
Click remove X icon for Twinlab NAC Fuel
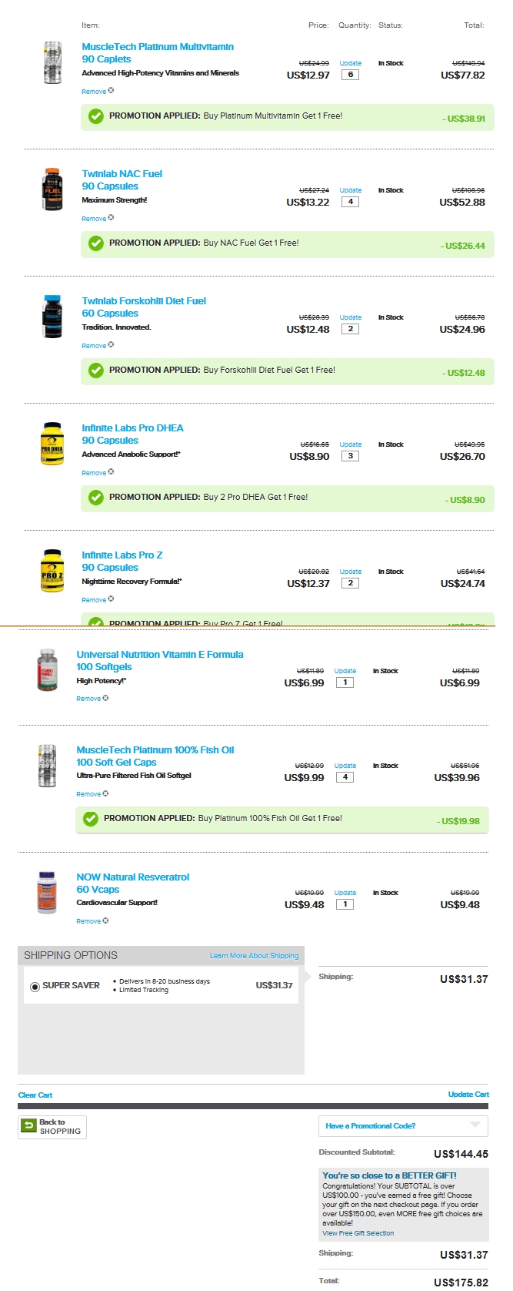(111, 218)
